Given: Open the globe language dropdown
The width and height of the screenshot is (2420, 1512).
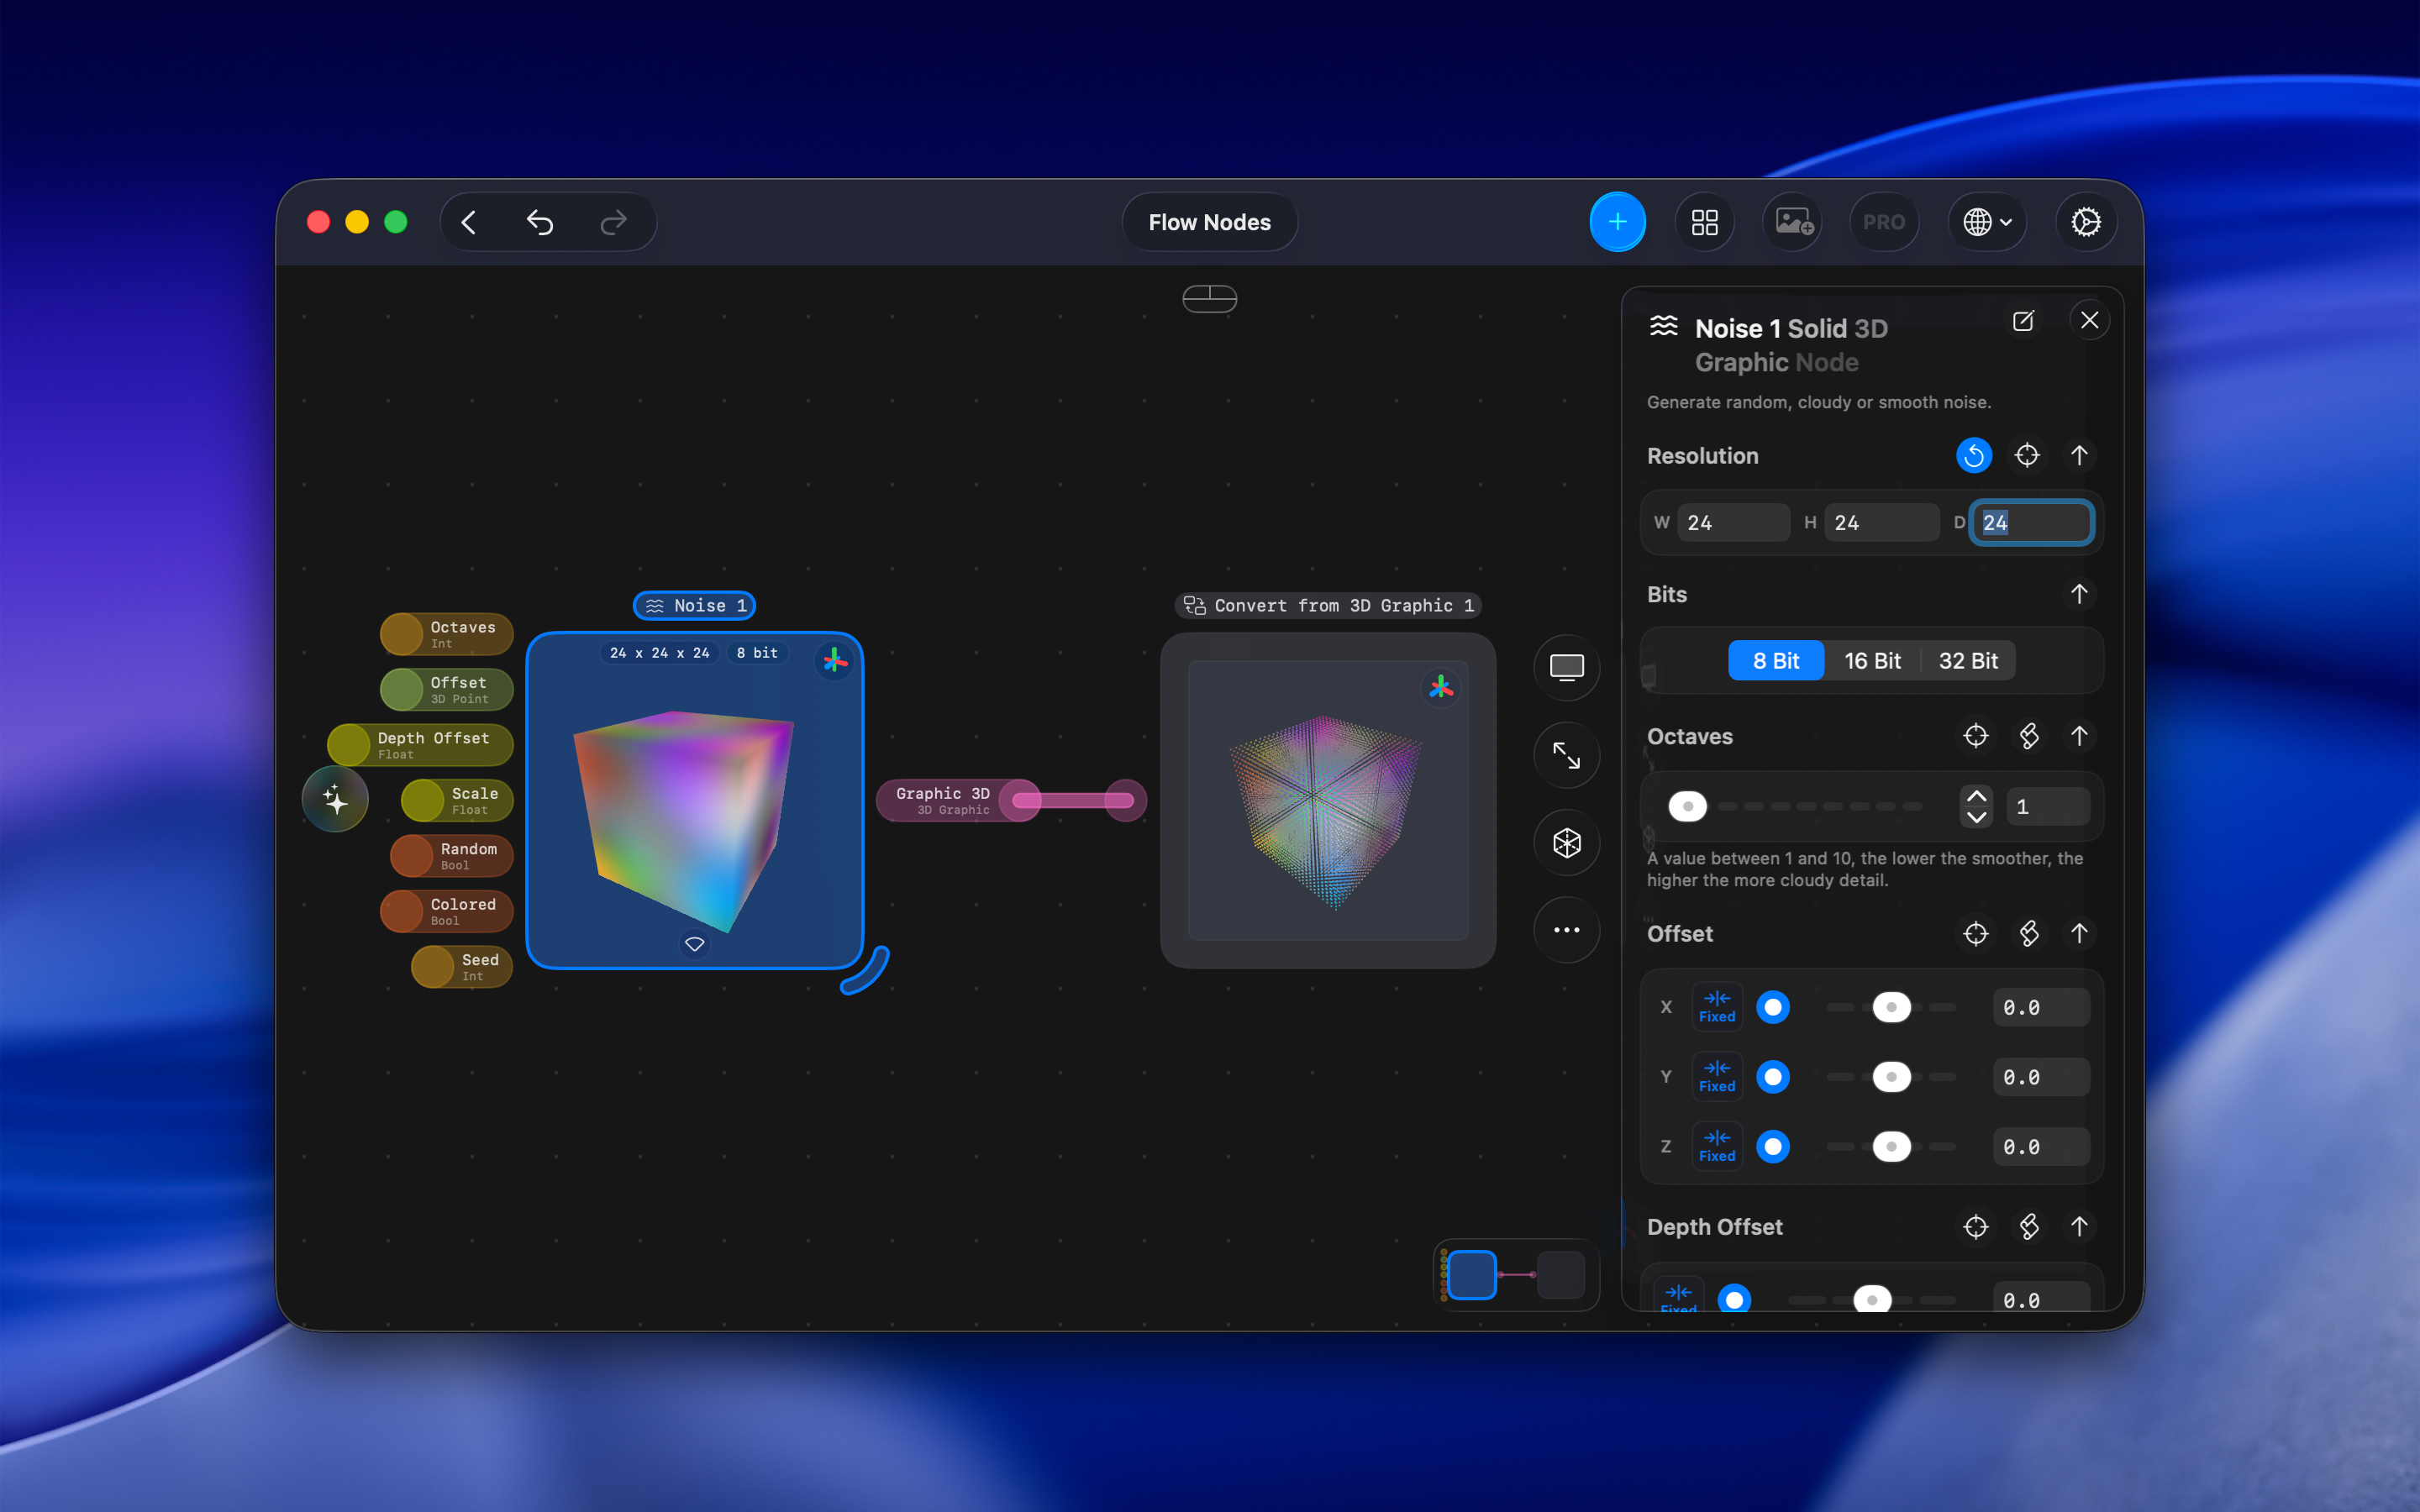Looking at the screenshot, I should (x=1986, y=222).
